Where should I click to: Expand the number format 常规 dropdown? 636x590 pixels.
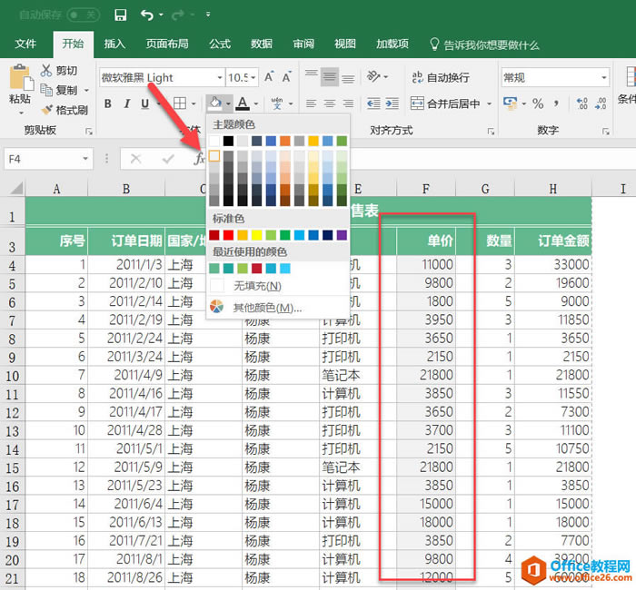tap(603, 78)
